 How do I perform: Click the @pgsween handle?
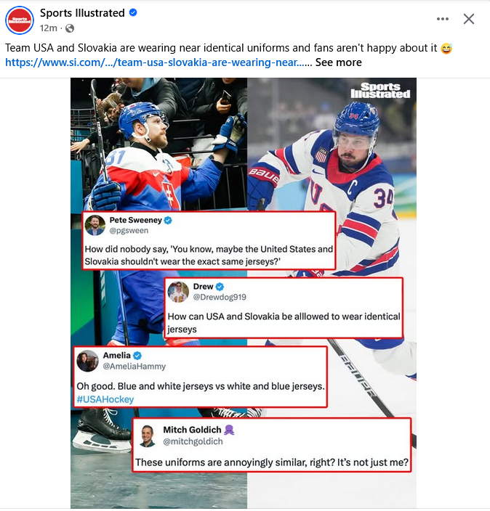coord(128,230)
